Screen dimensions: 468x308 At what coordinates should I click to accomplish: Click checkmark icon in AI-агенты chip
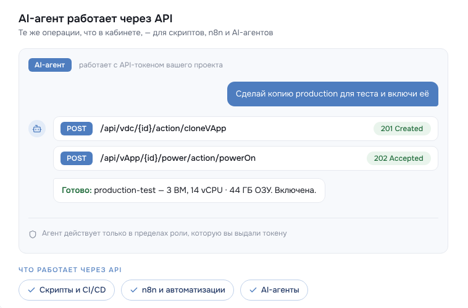[x=253, y=290]
